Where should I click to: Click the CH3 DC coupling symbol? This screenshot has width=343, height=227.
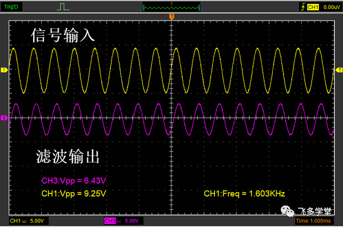tap(119, 221)
